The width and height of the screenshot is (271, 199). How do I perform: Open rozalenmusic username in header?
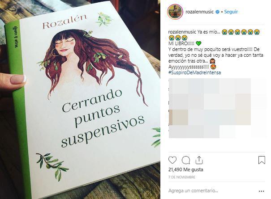coord(199,12)
